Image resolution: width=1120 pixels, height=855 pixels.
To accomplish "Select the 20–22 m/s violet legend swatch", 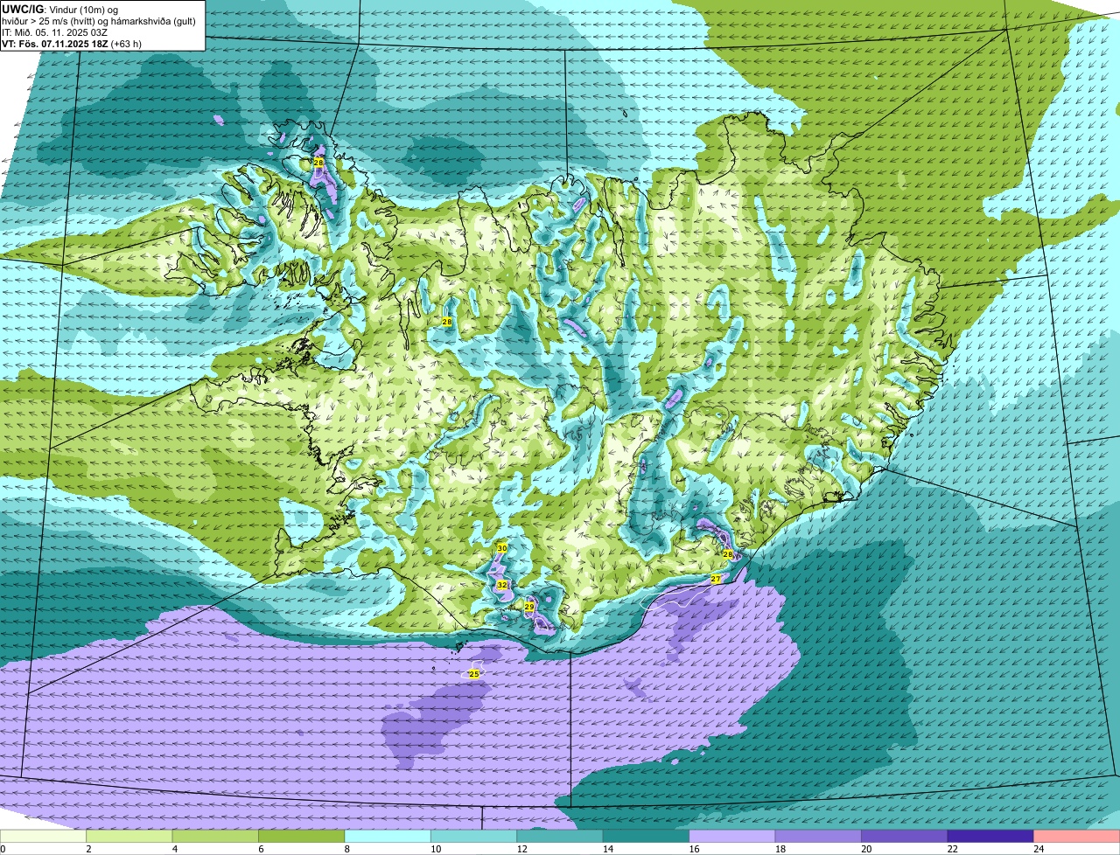I will coord(905,836).
